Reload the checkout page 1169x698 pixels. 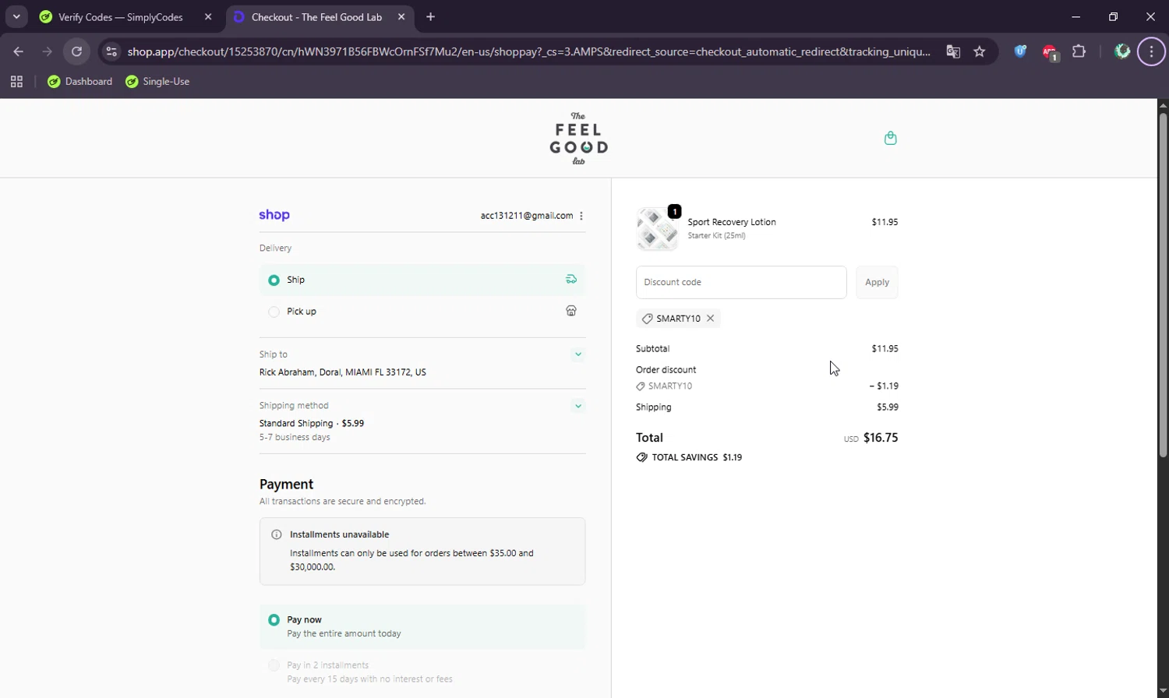click(76, 51)
